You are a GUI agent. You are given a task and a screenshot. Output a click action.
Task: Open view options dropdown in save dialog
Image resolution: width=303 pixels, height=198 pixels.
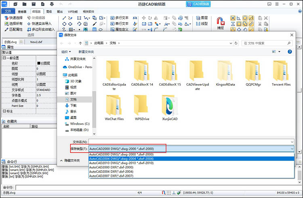[279, 52]
